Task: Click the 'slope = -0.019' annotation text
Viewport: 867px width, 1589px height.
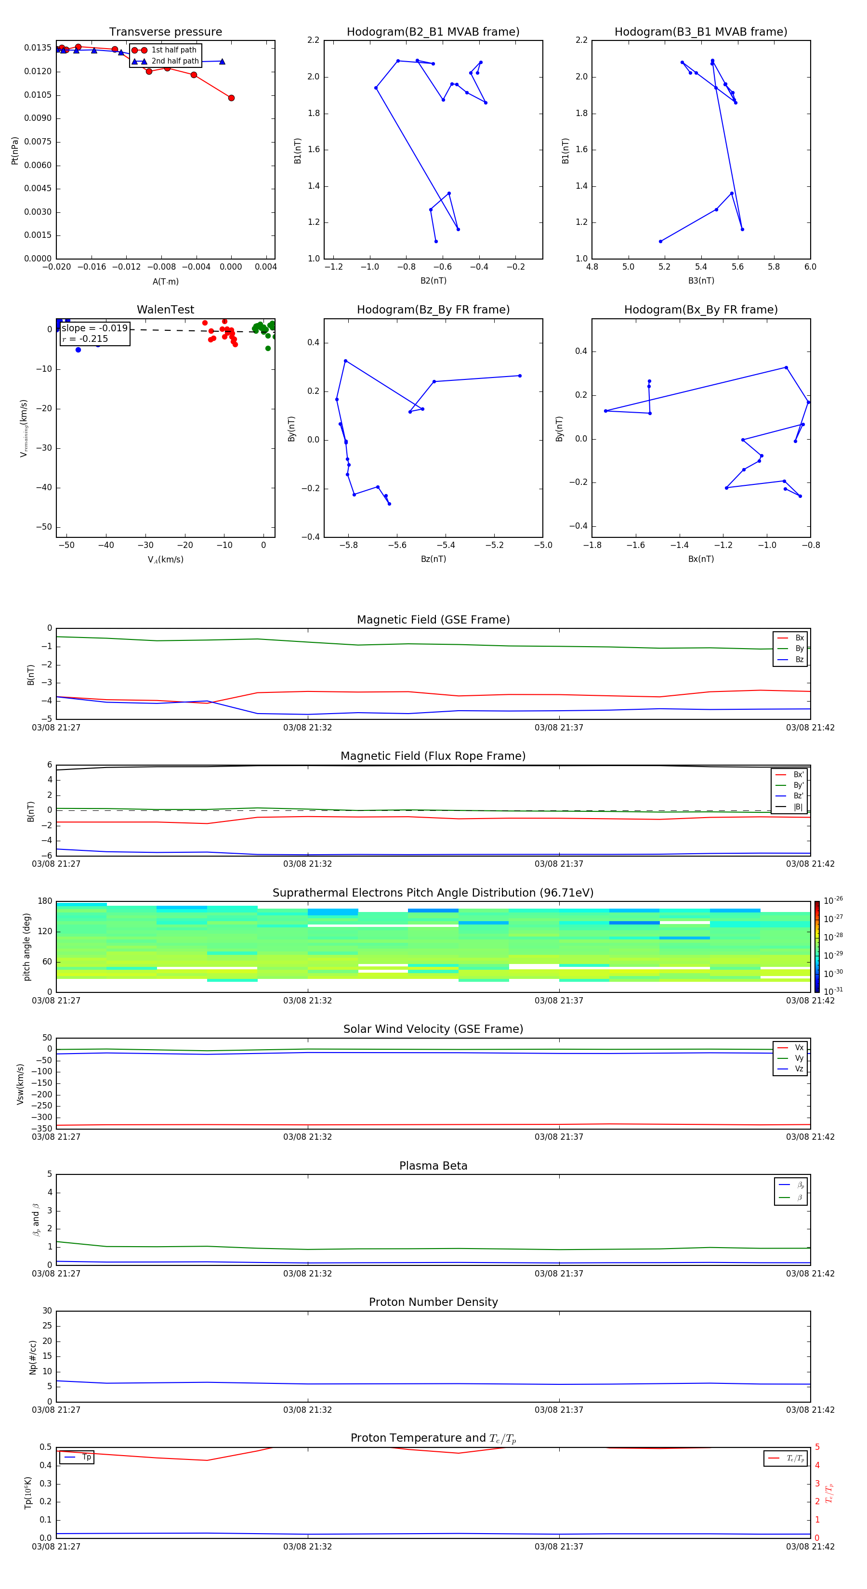Action: pyautogui.click(x=94, y=328)
